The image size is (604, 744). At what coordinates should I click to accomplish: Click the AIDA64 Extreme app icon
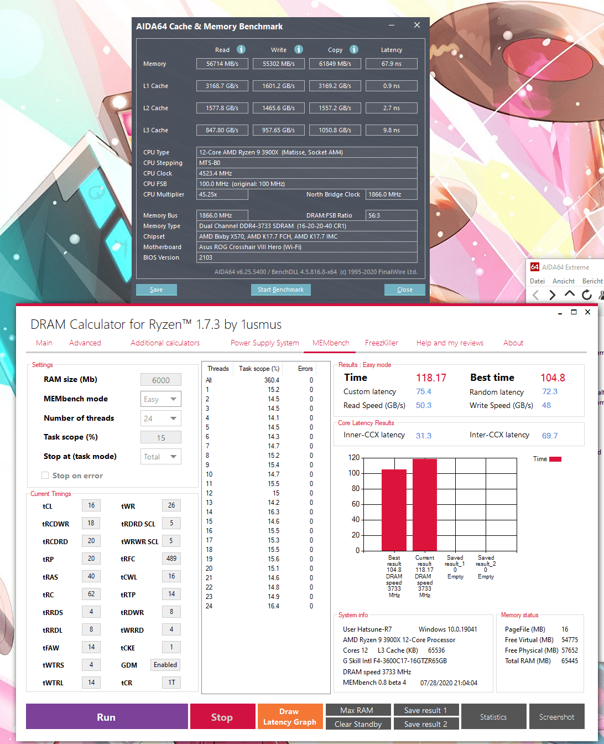click(535, 267)
